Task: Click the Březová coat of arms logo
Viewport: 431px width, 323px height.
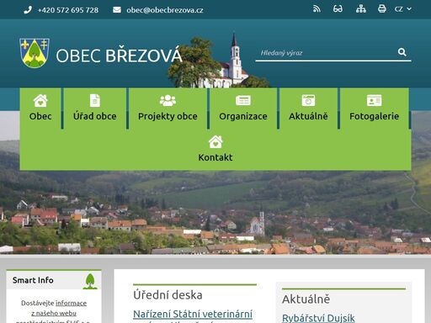Action: click(35, 53)
